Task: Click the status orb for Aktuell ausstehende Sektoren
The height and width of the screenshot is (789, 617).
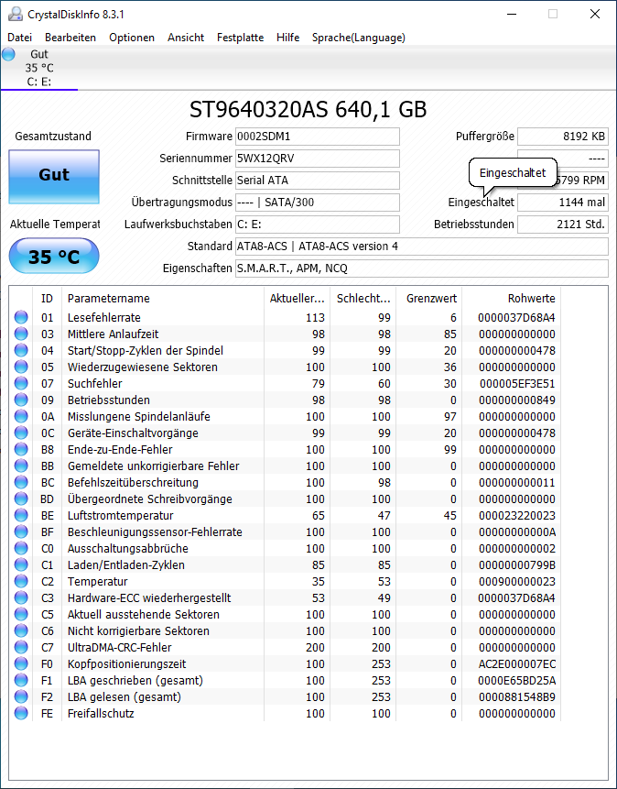Action: click(x=21, y=614)
